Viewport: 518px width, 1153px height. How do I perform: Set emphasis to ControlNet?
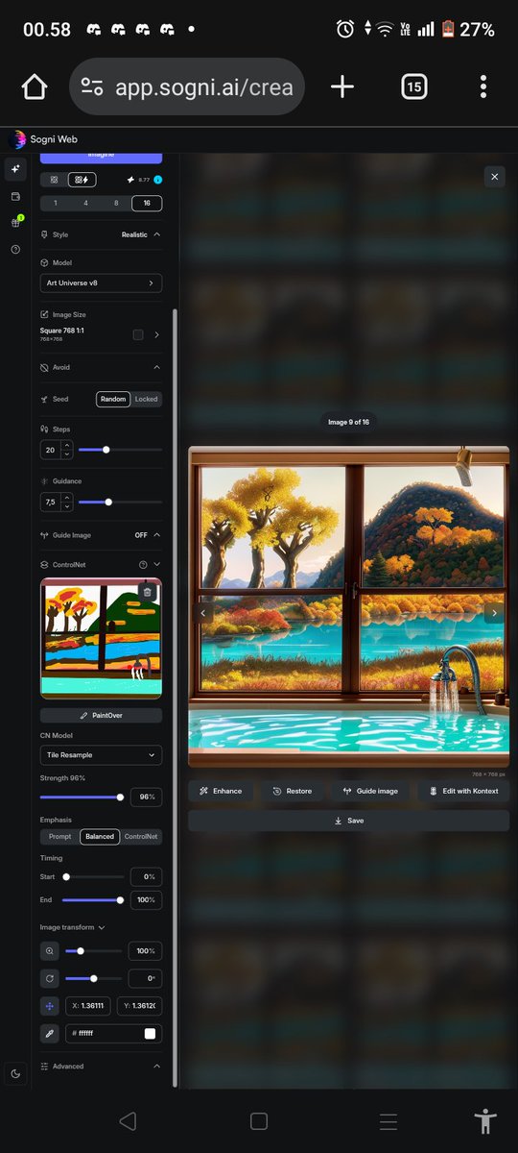point(141,836)
